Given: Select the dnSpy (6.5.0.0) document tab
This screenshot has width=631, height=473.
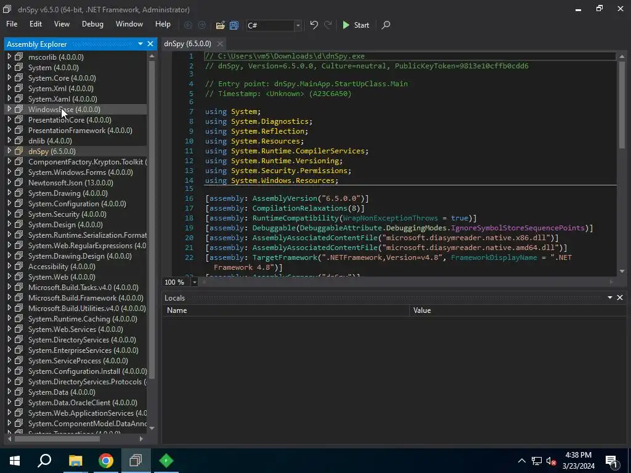Looking at the screenshot, I should 187,44.
